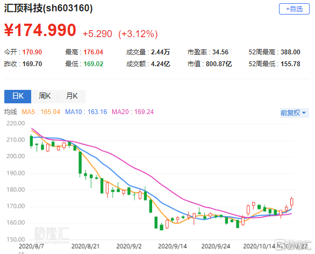Click the MA10 : 163.16 indicator label

(x=86, y=112)
